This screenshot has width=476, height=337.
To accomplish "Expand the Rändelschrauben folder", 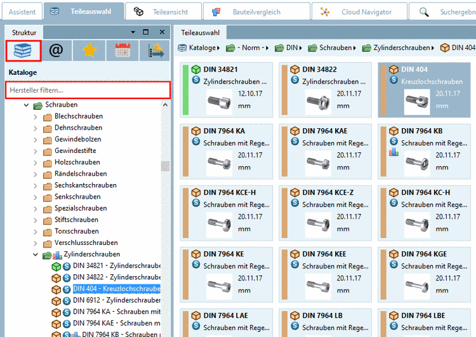I will point(36,175).
